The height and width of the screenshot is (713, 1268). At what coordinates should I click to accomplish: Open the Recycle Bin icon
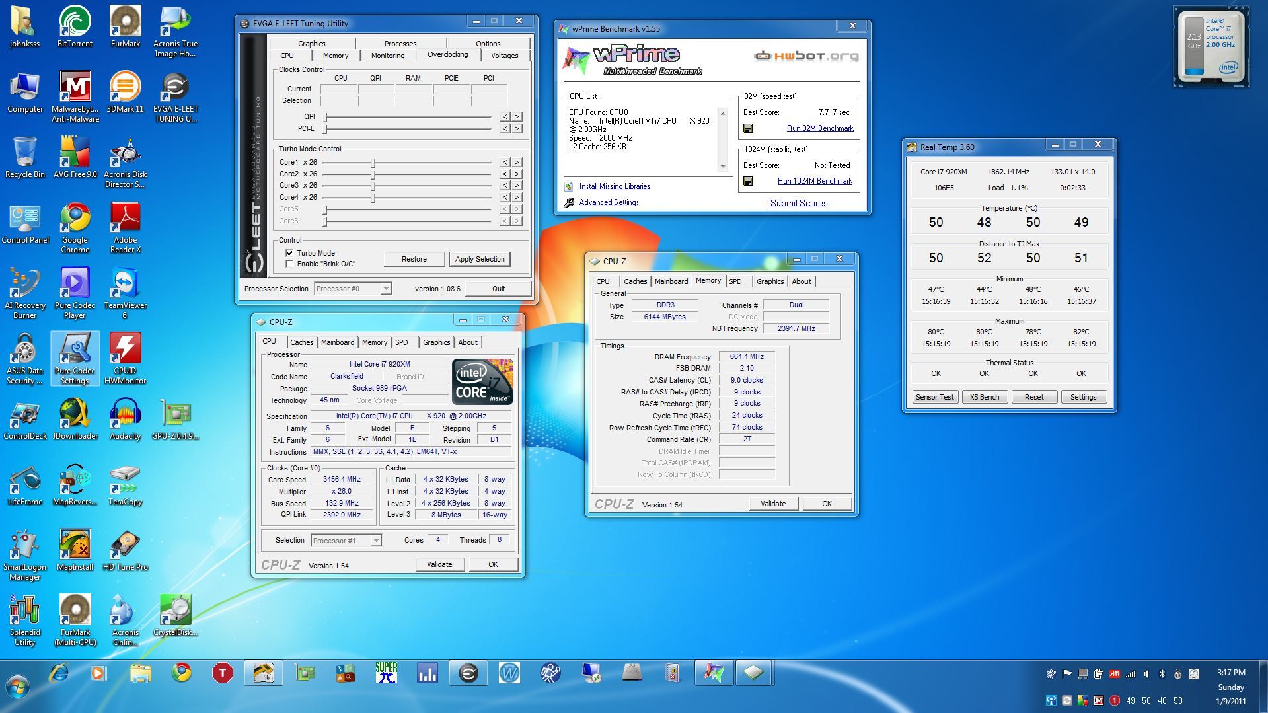point(24,157)
